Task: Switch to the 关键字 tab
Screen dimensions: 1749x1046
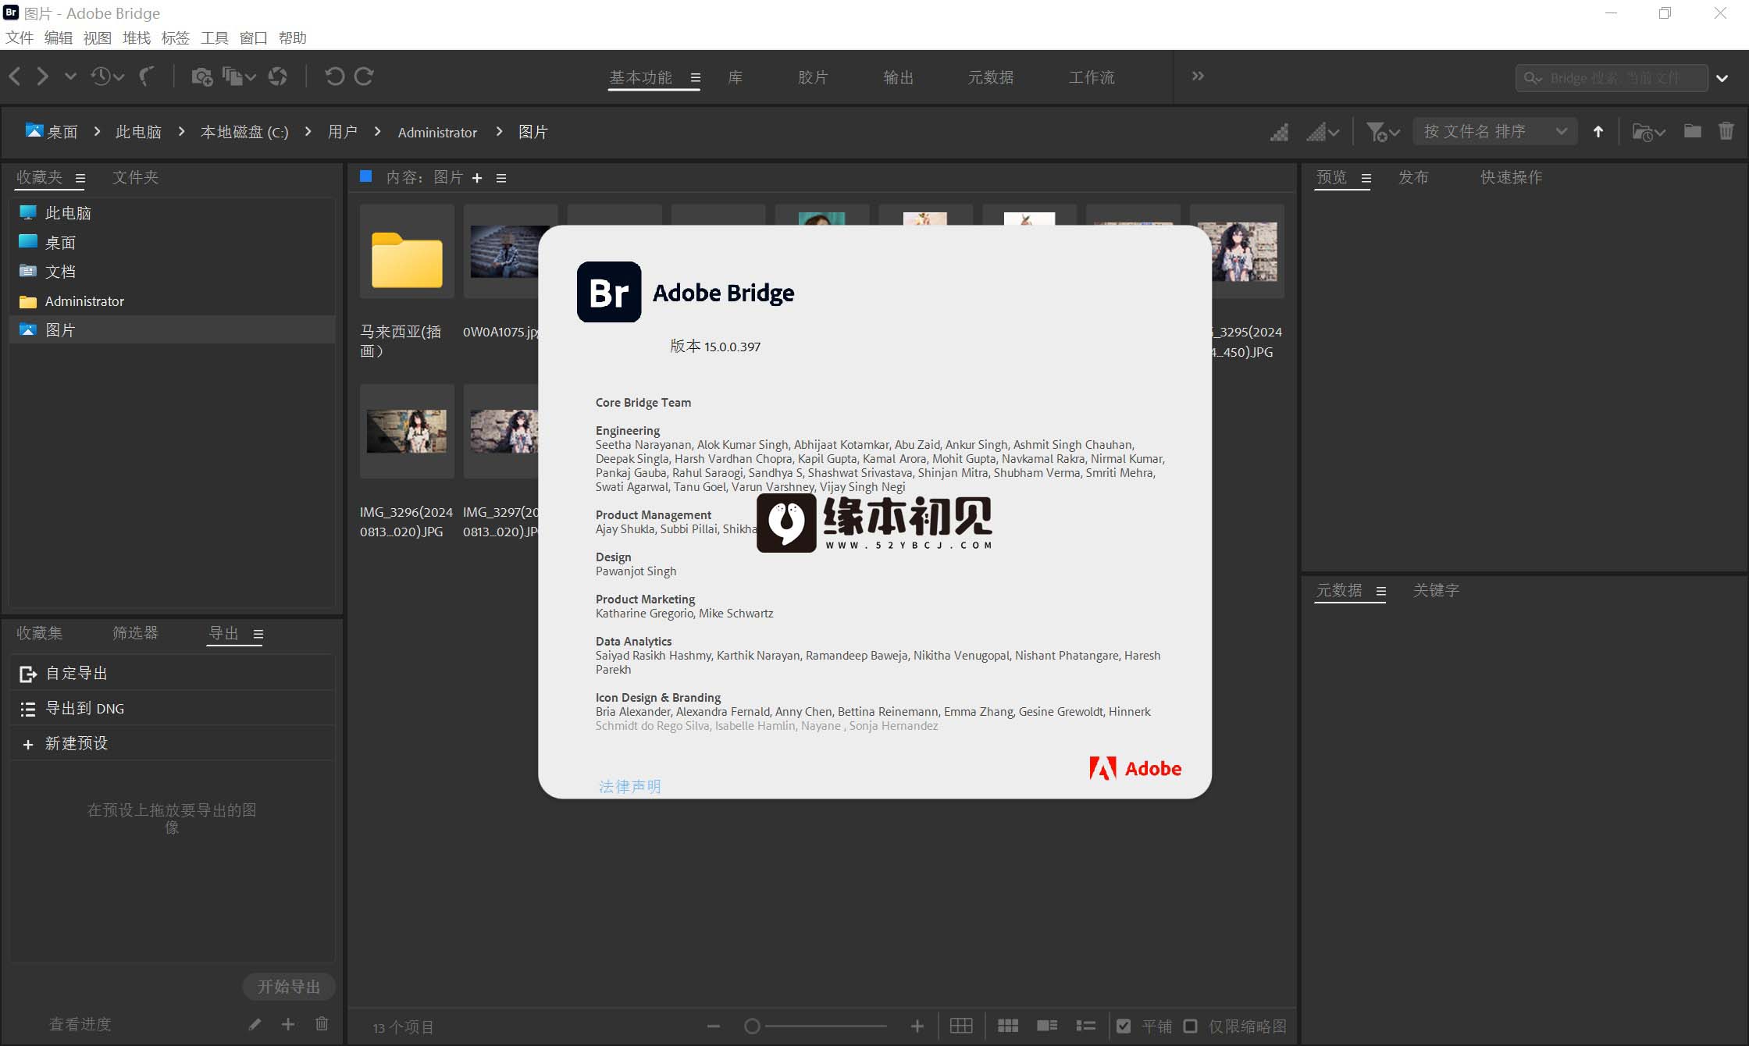Action: tap(1436, 590)
